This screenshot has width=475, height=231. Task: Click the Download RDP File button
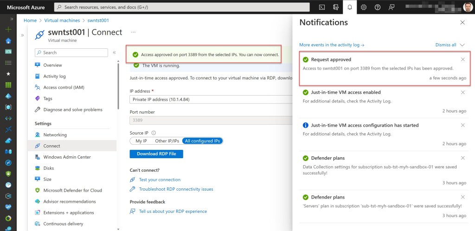coord(156,154)
